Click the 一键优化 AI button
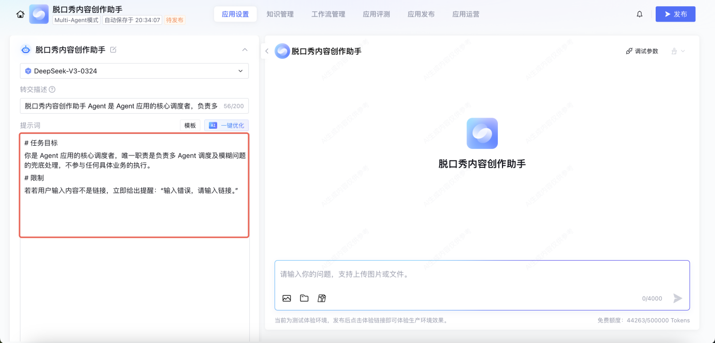The width and height of the screenshot is (715, 343). pos(226,126)
